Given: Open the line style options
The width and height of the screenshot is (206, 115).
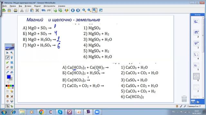Looking at the screenshot, I should [x=7, y=91].
